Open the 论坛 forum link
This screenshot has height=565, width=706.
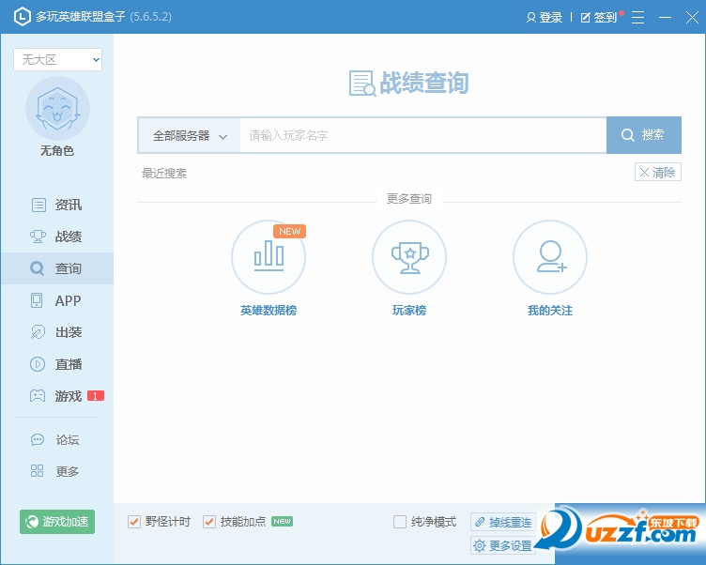coord(56,439)
